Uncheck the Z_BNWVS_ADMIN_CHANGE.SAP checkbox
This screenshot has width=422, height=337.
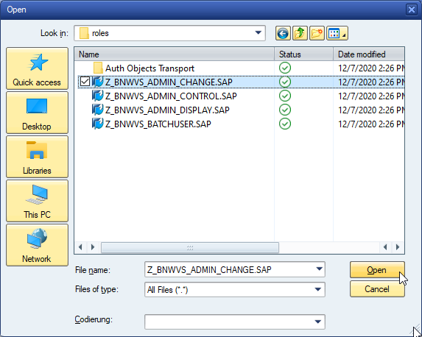(85, 82)
